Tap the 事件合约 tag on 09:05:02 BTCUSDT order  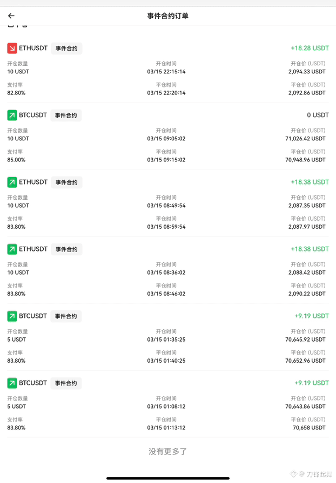click(x=66, y=115)
